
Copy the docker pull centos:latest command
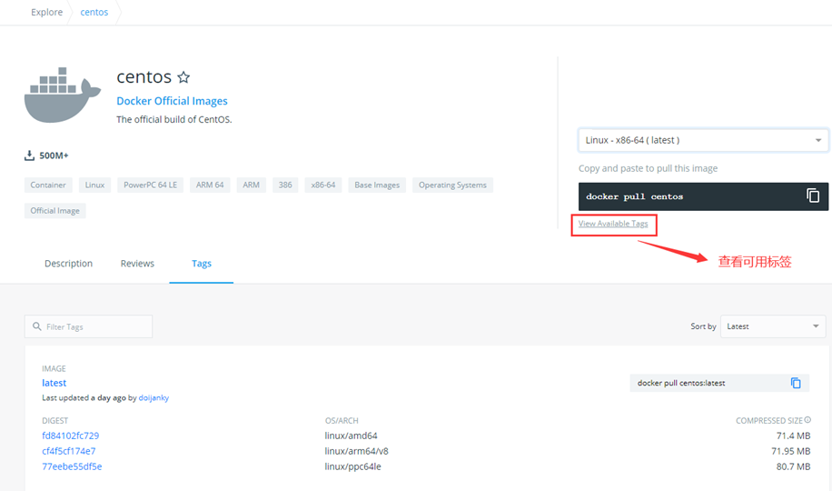click(x=796, y=383)
